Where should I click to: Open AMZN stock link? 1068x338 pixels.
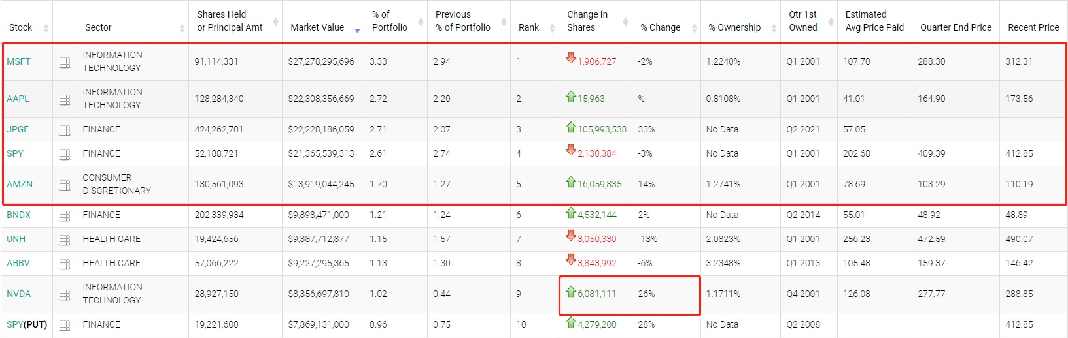(20, 184)
